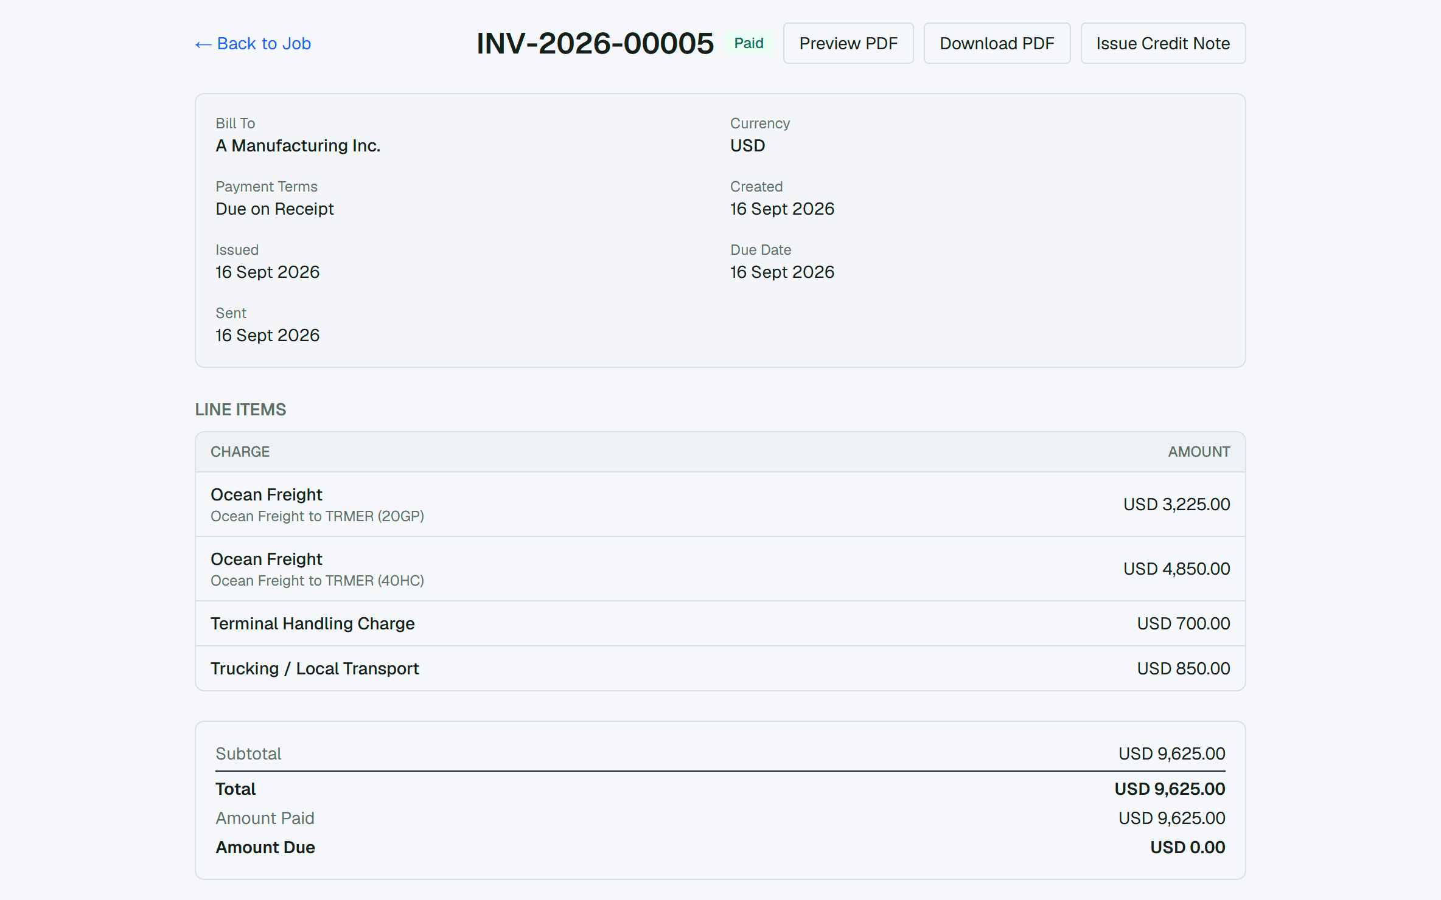Select the Ocean Freight to TRMER (40HC) row
Image resolution: width=1441 pixels, height=900 pixels.
point(720,569)
